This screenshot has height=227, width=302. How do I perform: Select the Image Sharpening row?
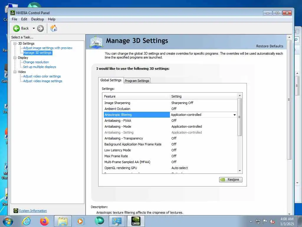tap(170, 103)
